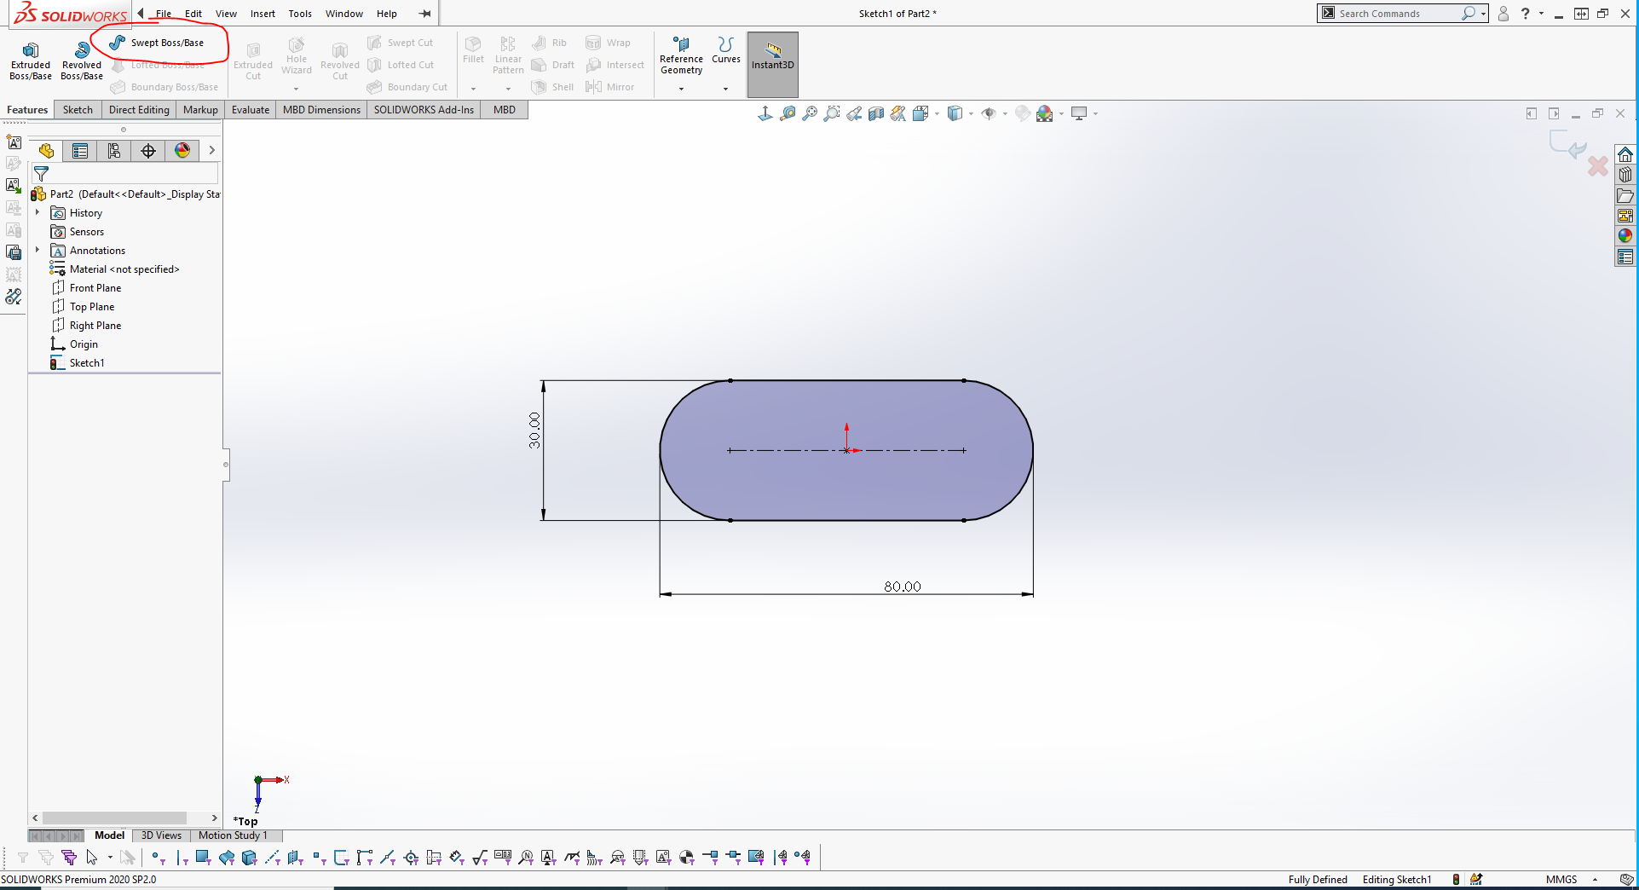Image resolution: width=1639 pixels, height=890 pixels.
Task: Open the user login icon
Action: coord(1503,14)
